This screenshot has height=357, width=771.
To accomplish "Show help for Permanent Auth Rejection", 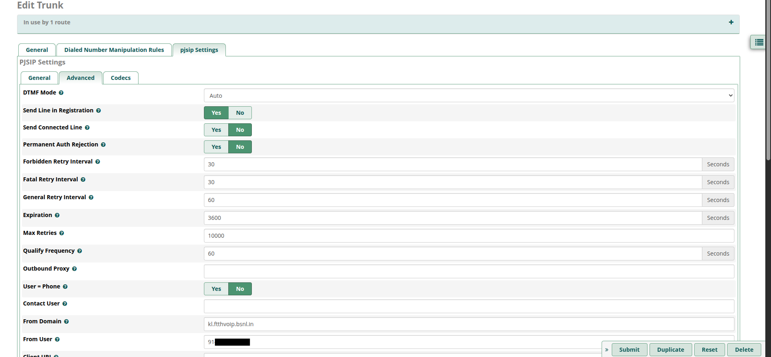I will (103, 145).
